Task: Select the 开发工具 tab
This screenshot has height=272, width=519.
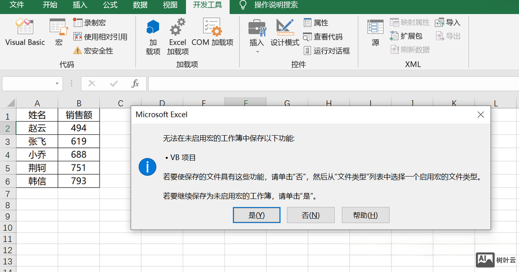Action: click(208, 5)
